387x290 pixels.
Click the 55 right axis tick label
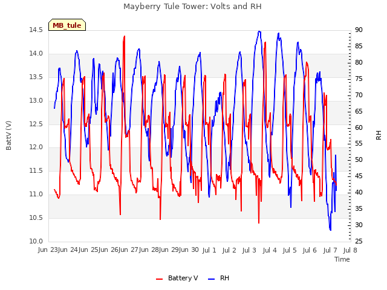[359, 144]
